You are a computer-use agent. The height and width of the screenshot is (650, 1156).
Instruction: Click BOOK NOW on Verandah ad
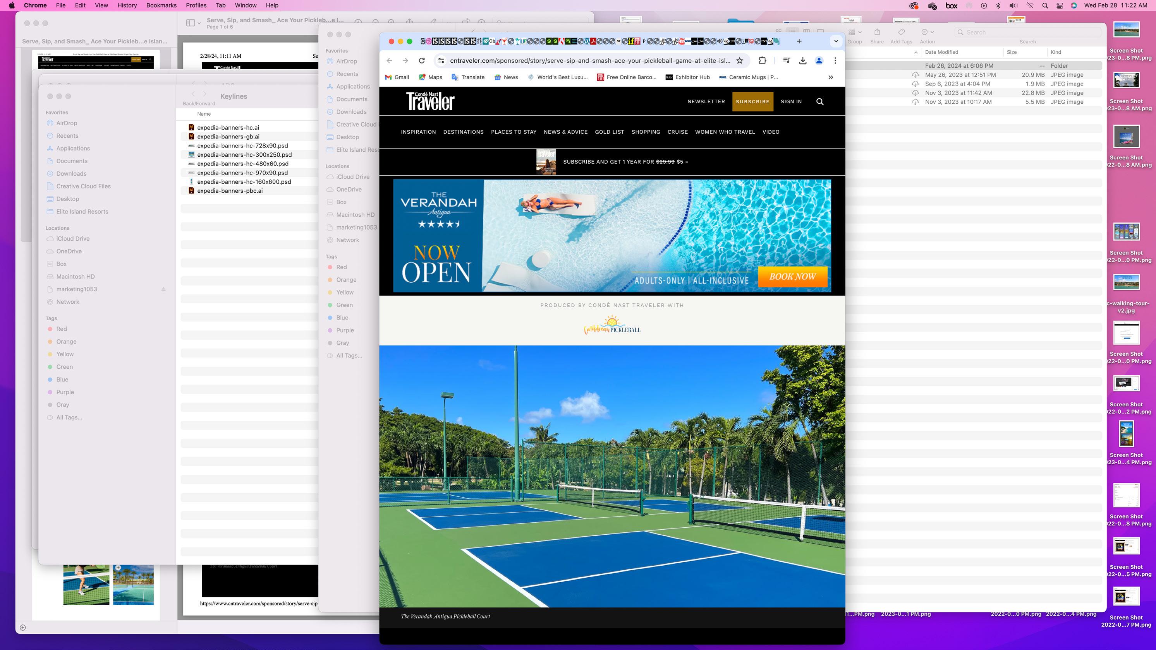coord(792,277)
